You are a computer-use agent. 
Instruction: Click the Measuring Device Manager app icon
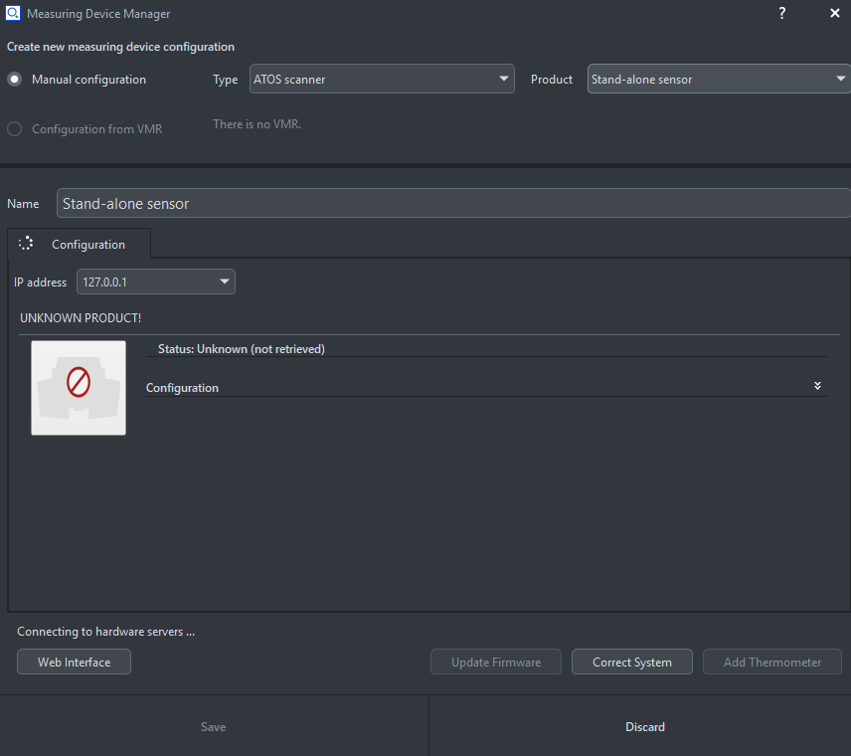(13, 13)
